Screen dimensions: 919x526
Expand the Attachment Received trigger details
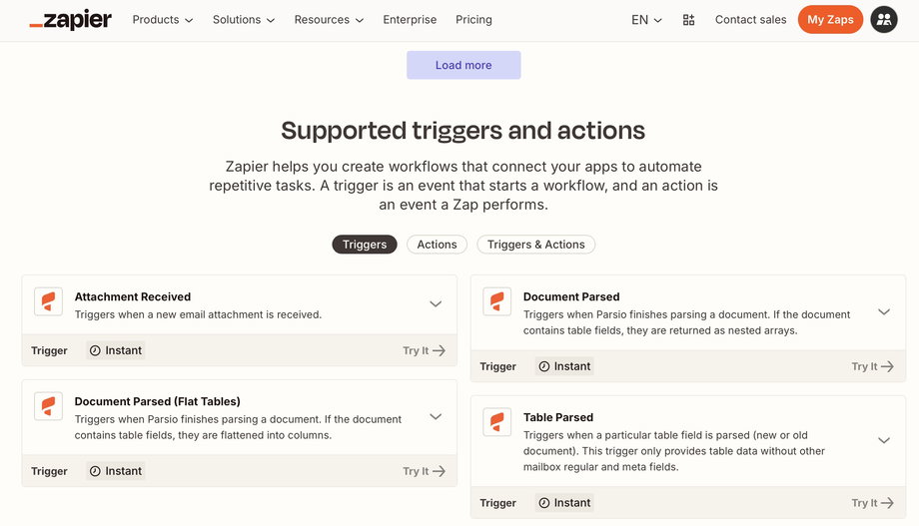coord(436,304)
